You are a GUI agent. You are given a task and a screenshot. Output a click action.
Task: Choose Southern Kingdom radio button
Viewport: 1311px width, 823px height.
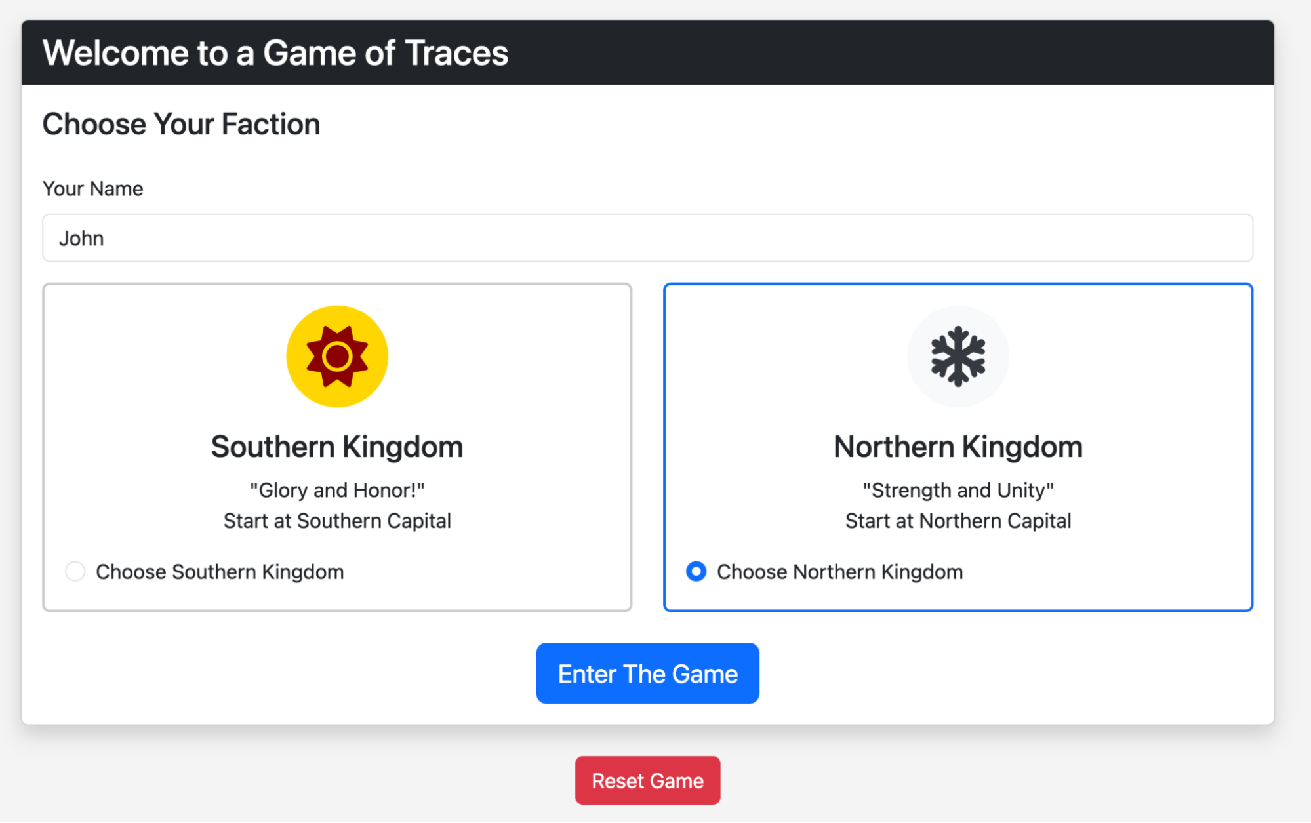pyautogui.click(x=75, y=571)
